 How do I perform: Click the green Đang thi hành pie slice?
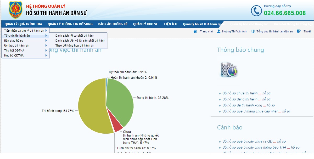(x=120, y=102)
